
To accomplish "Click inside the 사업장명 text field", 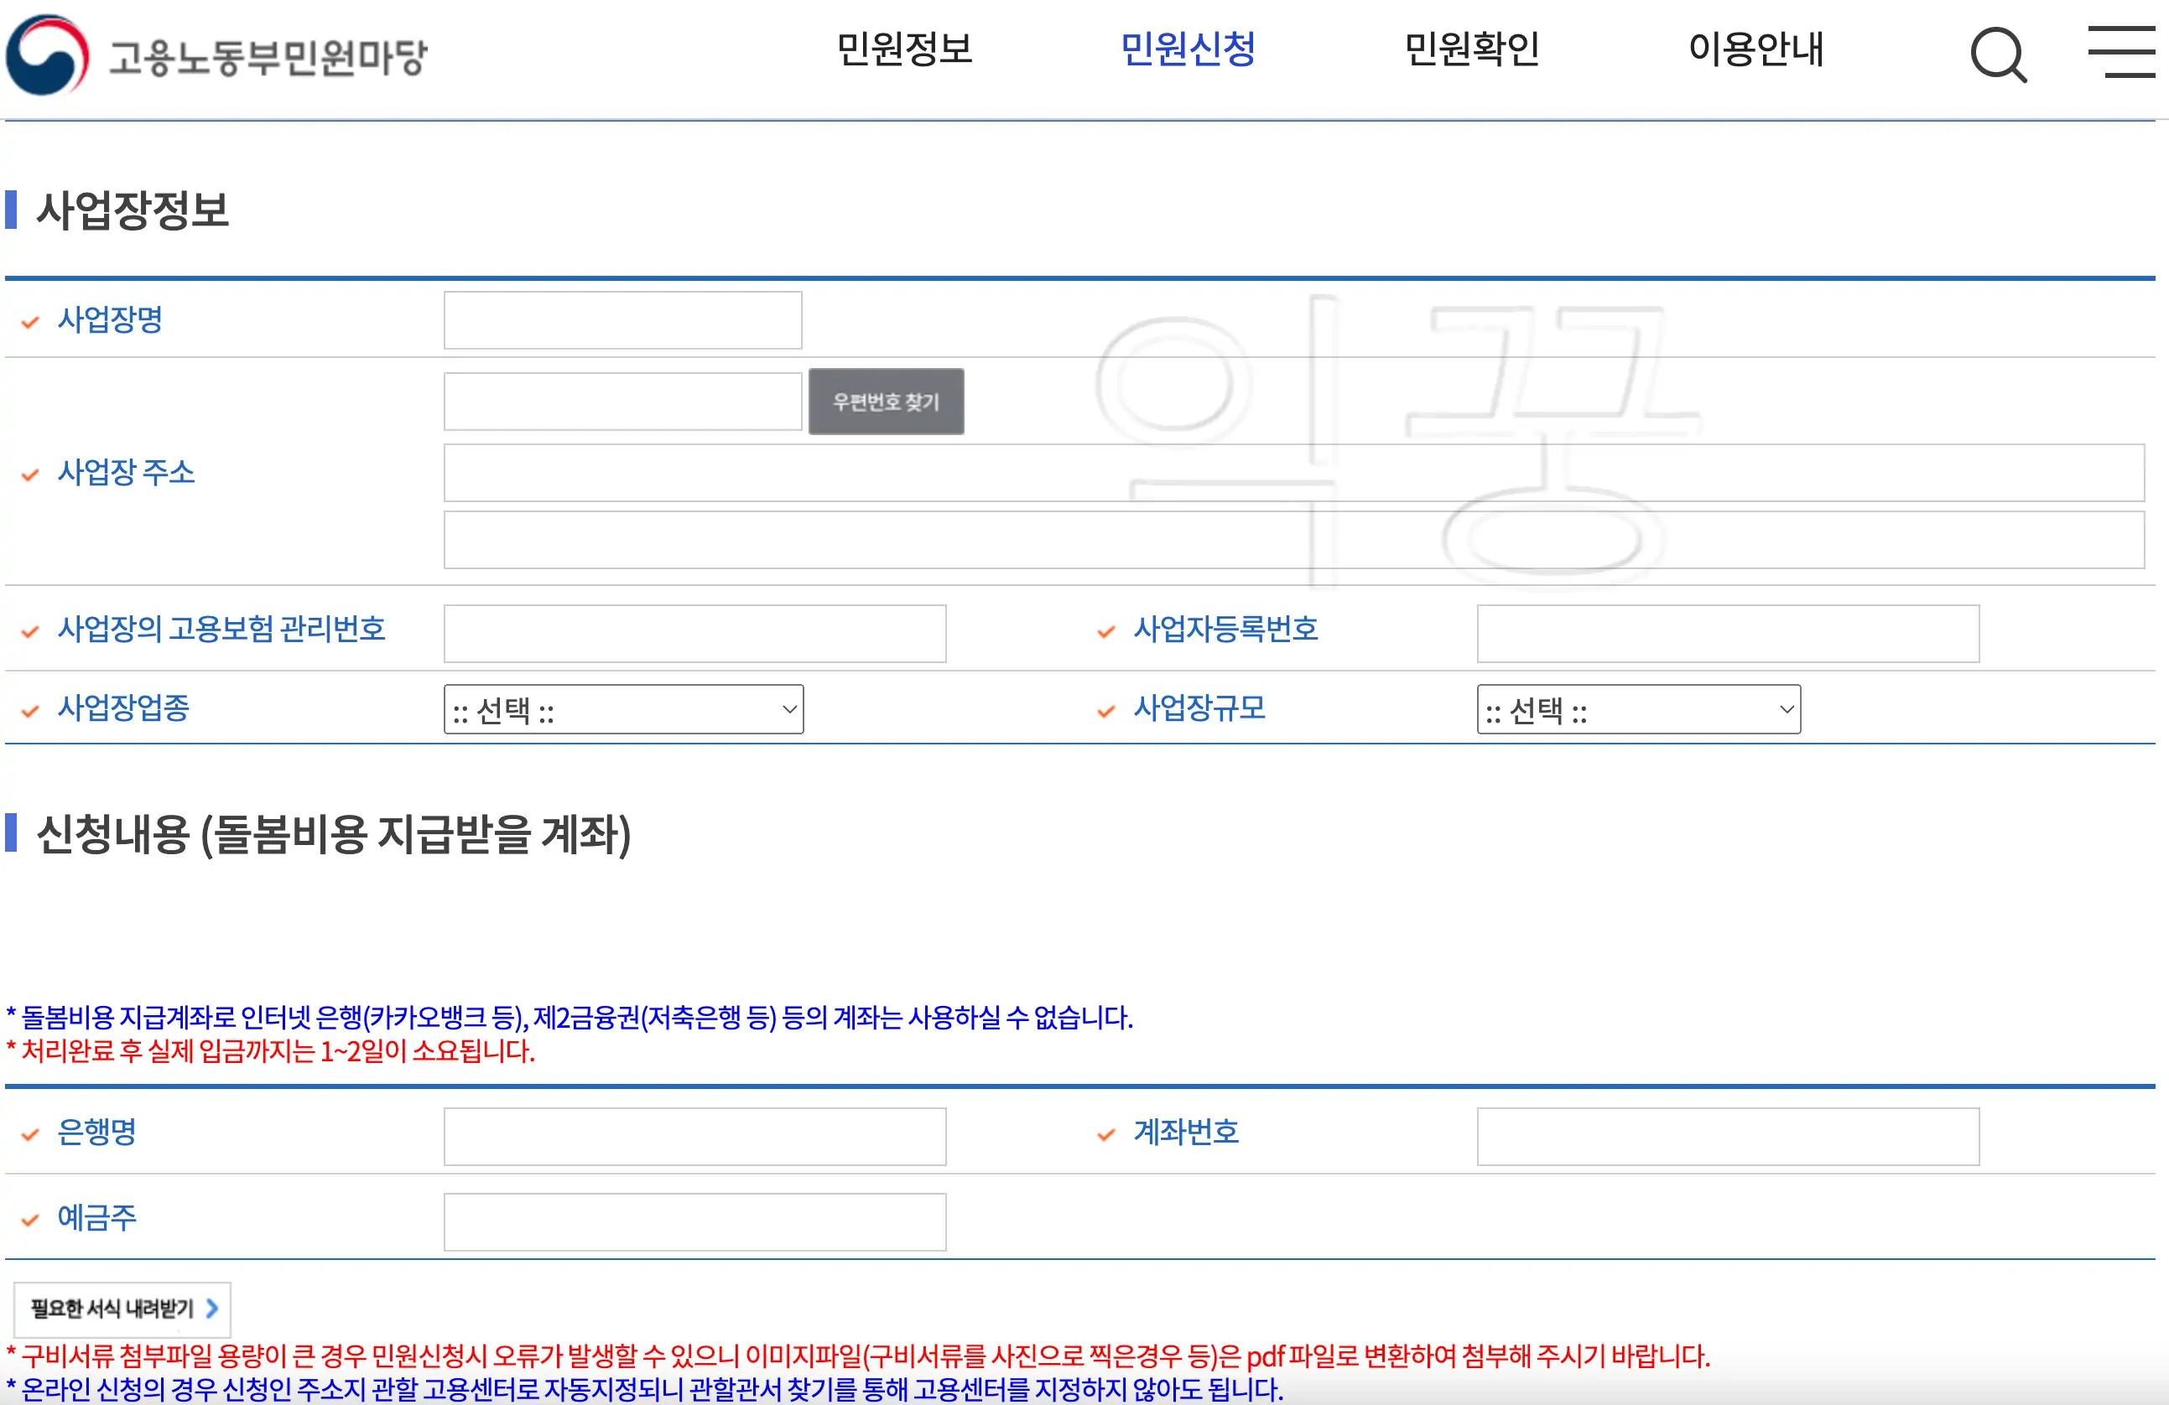I will [622, 320].
